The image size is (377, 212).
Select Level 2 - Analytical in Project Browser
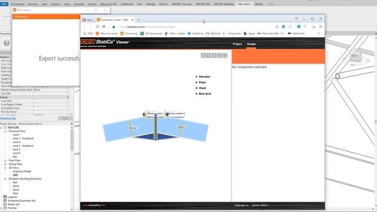[23, 146]
